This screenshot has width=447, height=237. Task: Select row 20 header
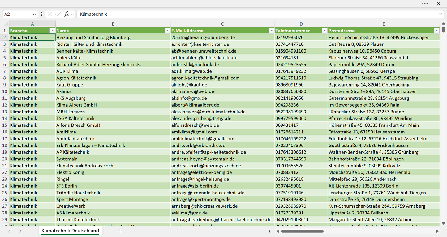point(5,159)
